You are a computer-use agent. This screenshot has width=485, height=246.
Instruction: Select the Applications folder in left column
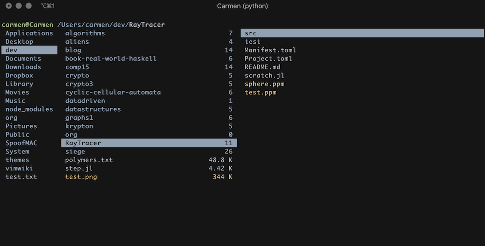coord(29,33)
